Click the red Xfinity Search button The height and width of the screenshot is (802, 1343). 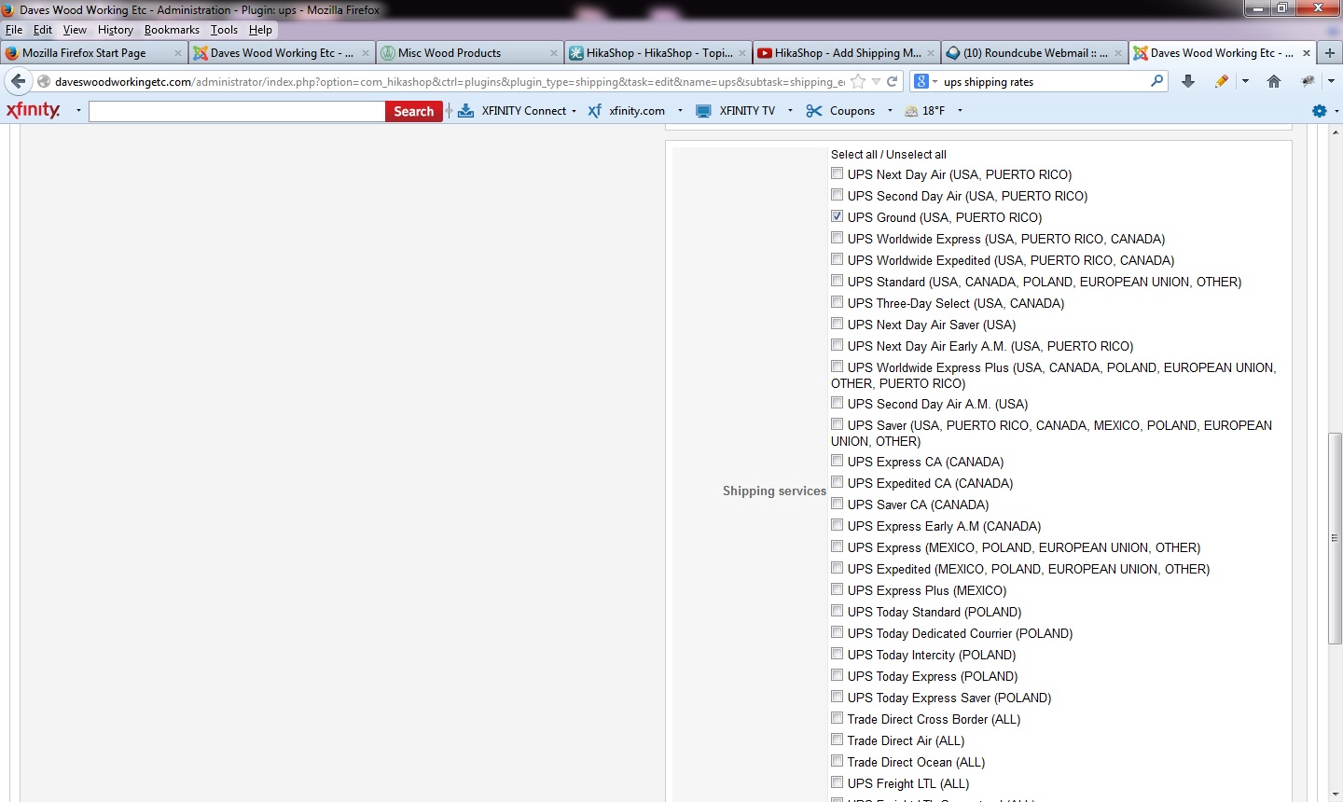click(x=413, y=111)
